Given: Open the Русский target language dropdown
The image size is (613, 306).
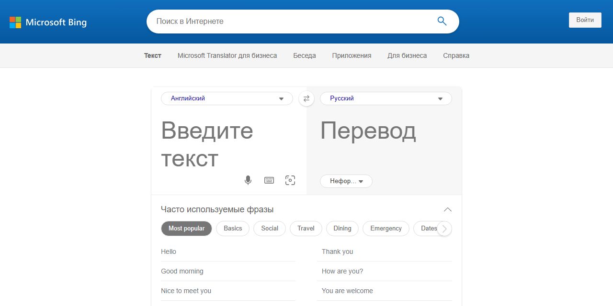Looking at the screenshot, I should [x=386, y=98].
